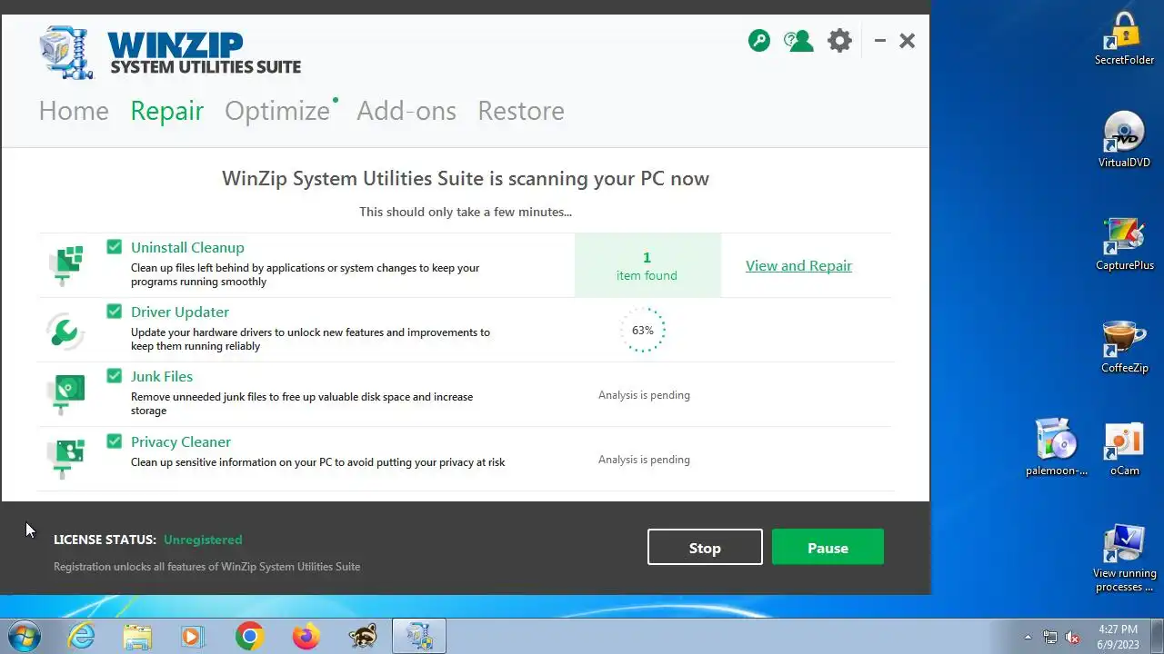
Task: Open settings via the gear icon
Action: (839, 41)
